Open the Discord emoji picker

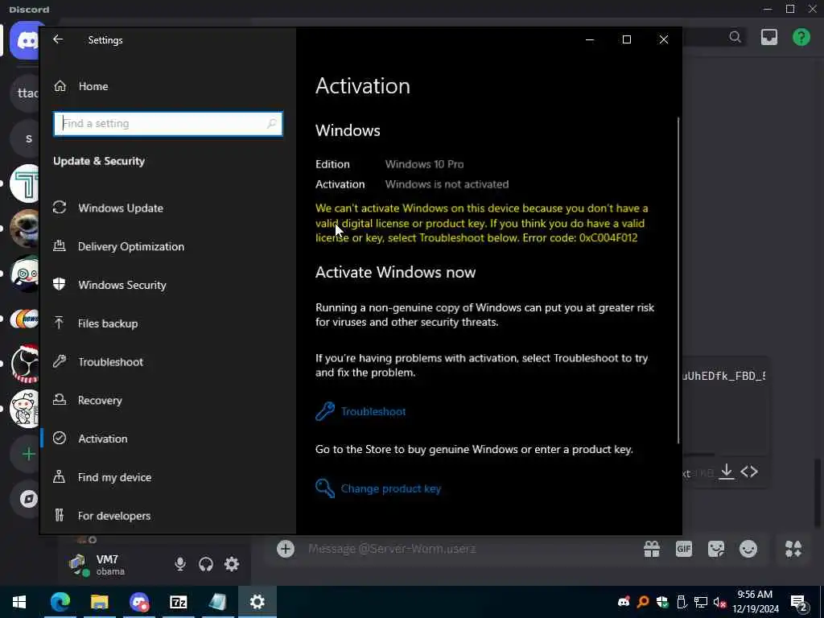click(x=748, y=549)
